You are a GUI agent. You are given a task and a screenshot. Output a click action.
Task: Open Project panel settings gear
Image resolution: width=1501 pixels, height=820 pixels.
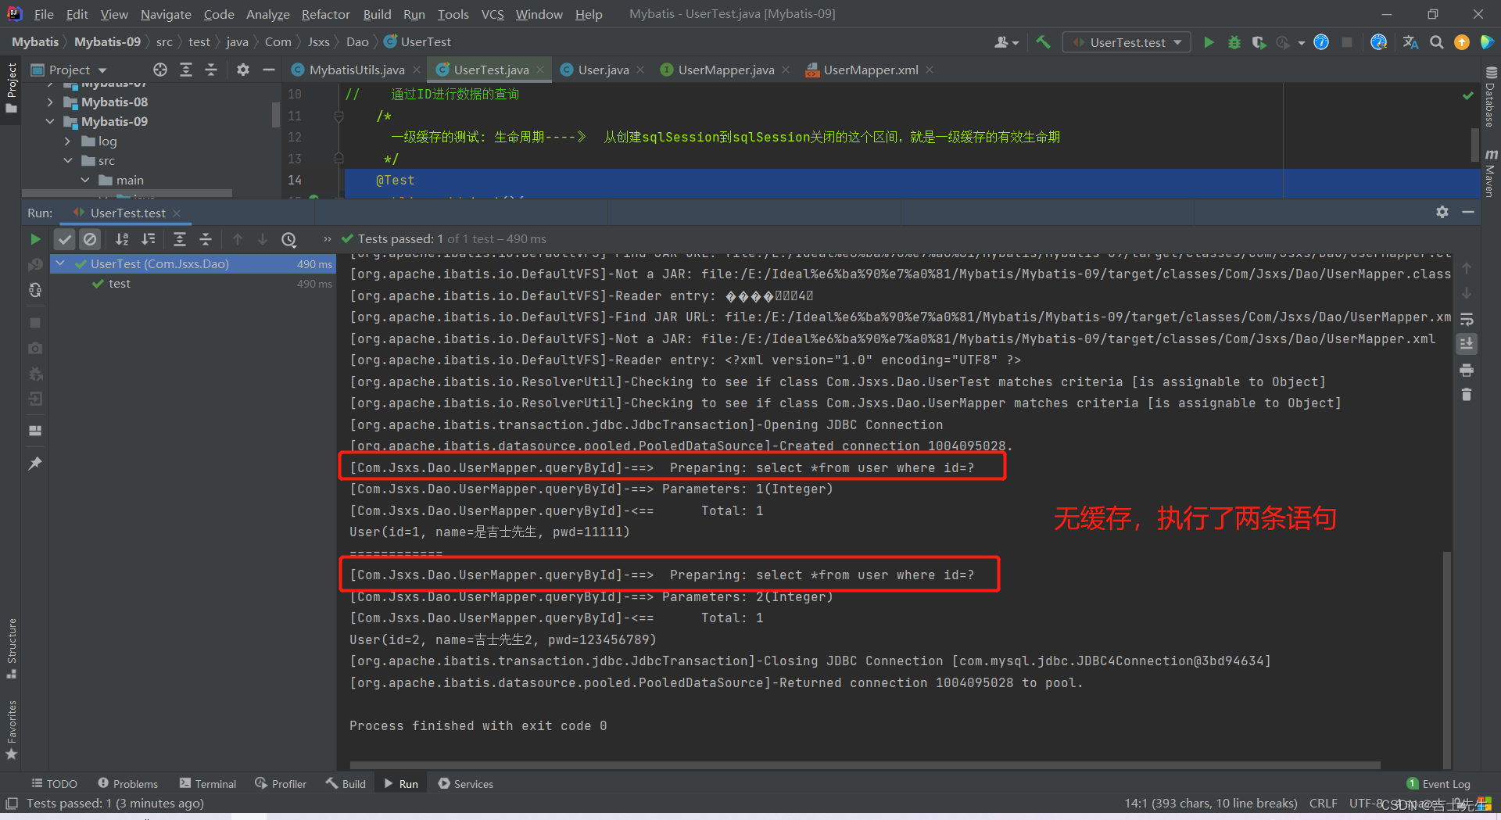[x=243, y=70]
